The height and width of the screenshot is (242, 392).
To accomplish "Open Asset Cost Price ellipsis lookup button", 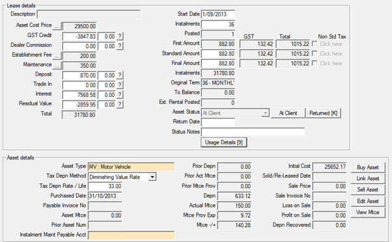I will click(x=57, y=26).
